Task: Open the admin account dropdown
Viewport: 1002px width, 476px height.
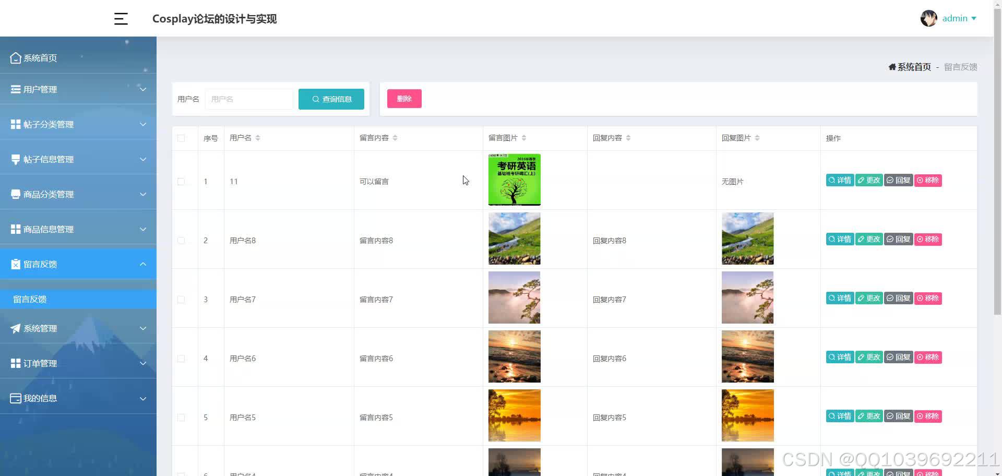Action: pyautogui.click(x=959, y=18)
